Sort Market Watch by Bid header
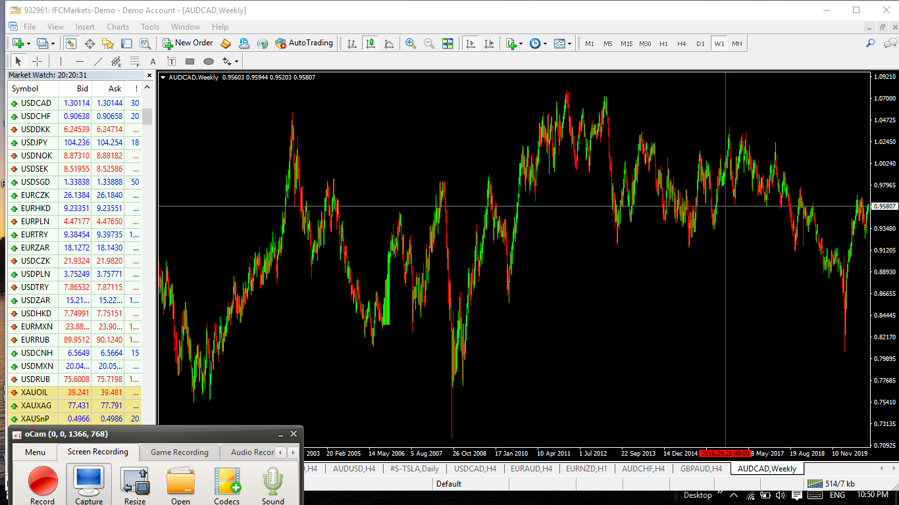Screen dimensions: 899x505 pos(76,89)
